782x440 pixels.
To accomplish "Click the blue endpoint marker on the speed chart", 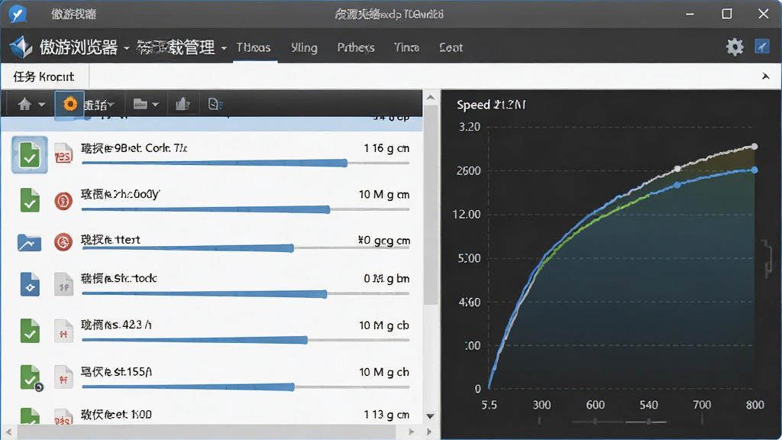I will pos(755,170).
